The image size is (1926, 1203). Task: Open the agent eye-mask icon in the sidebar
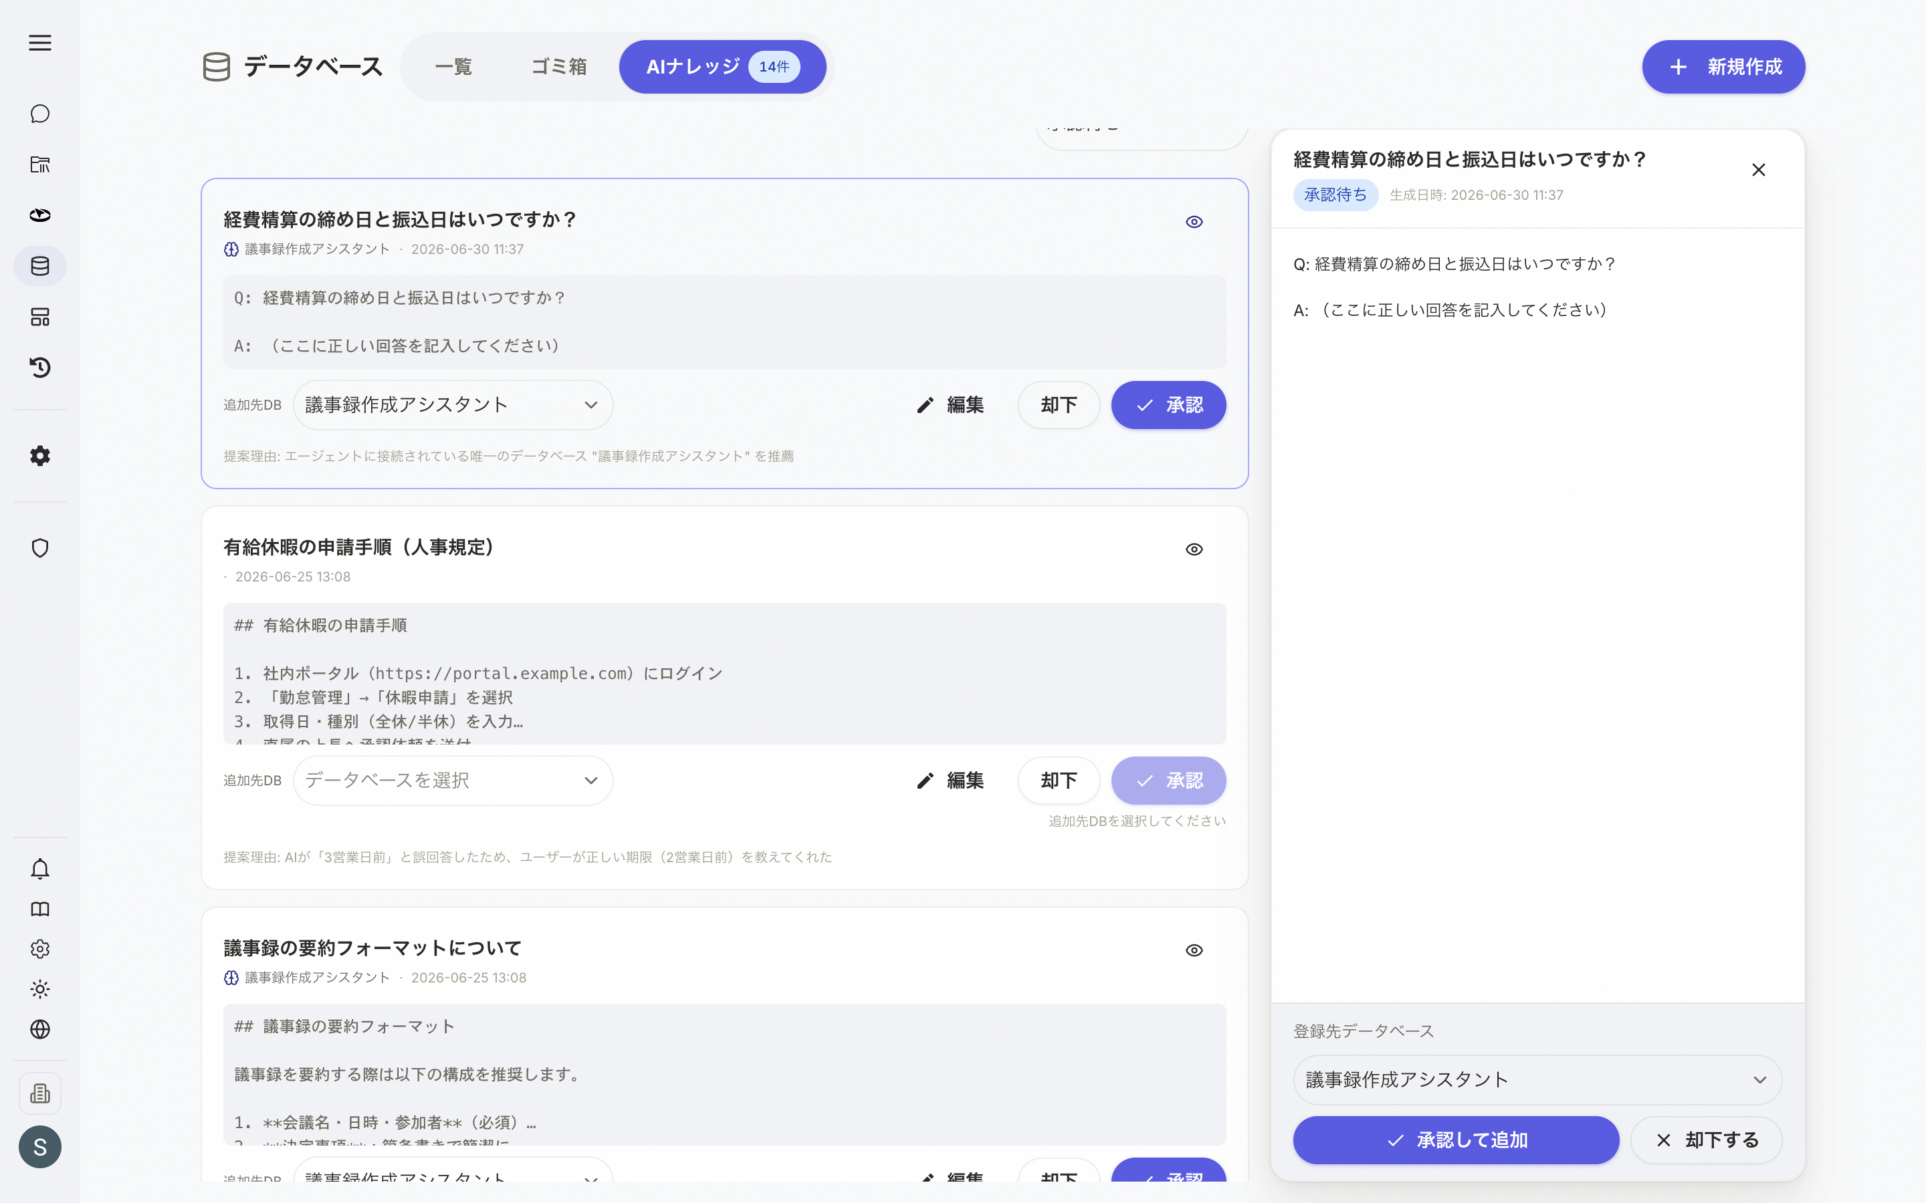[x=40, y=216]
